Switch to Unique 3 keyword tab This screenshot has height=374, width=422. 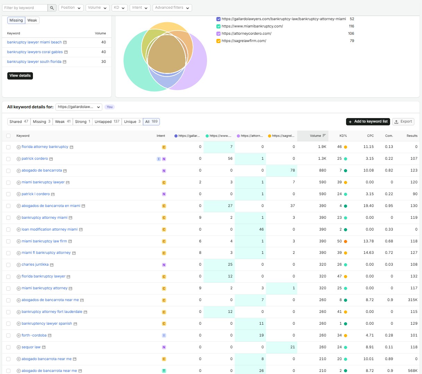click(x=132, y=122)
